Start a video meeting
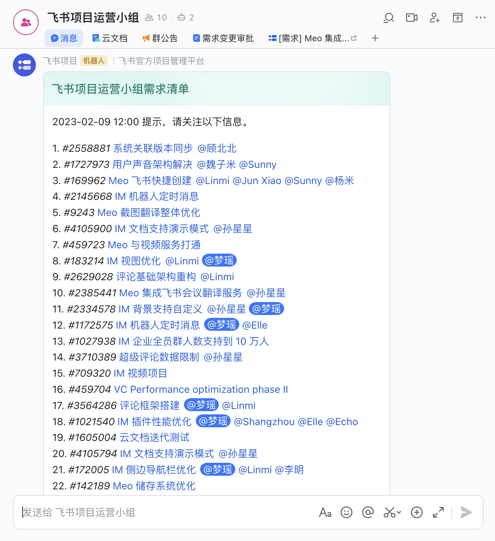The width and height of the screenshot is (495, 541). pos(412,18)
